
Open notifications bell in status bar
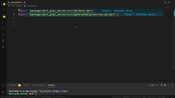172,97
